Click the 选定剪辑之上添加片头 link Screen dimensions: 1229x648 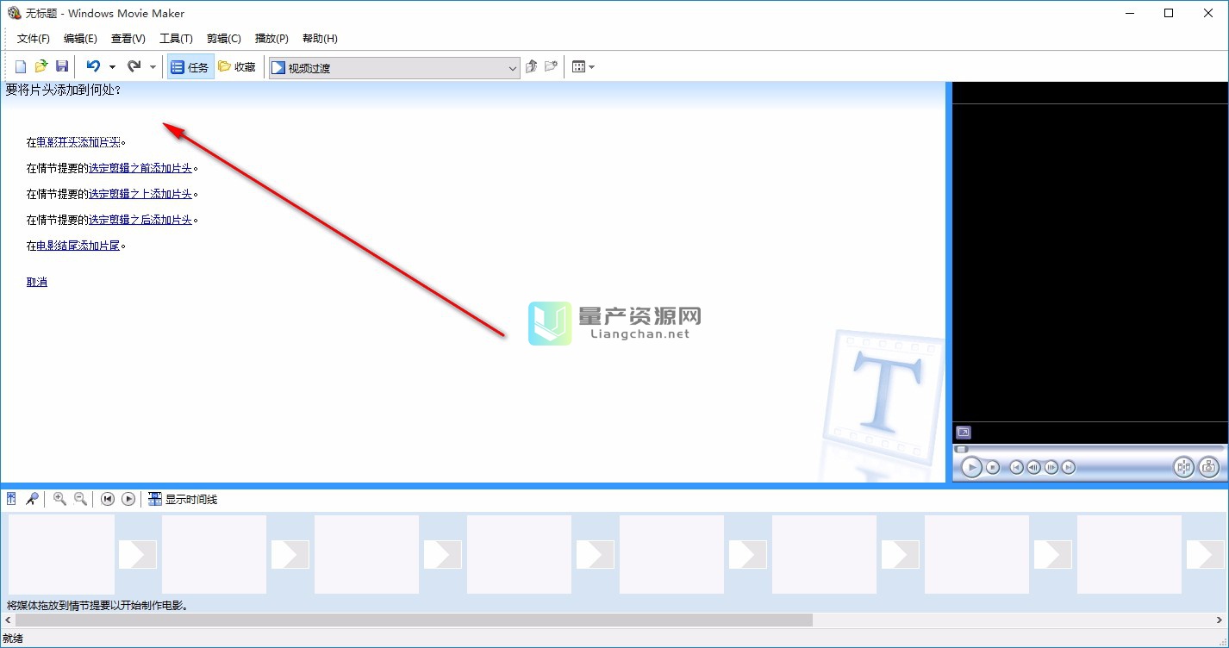point(140,195)
